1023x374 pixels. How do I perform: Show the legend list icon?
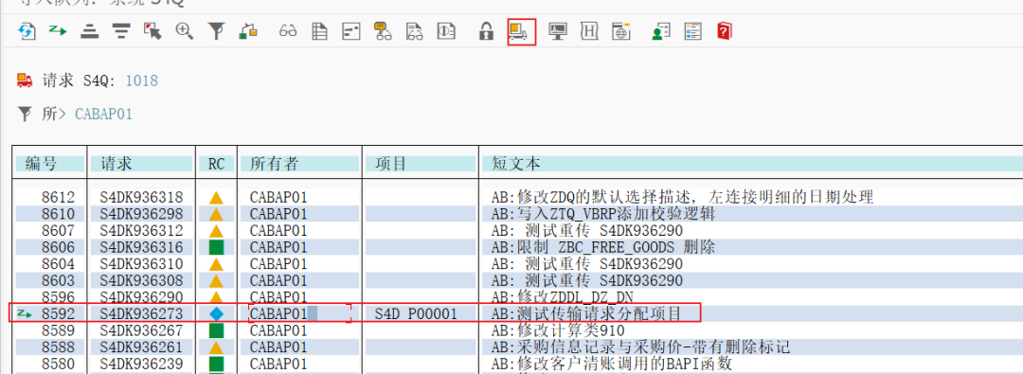coord(692,30)
